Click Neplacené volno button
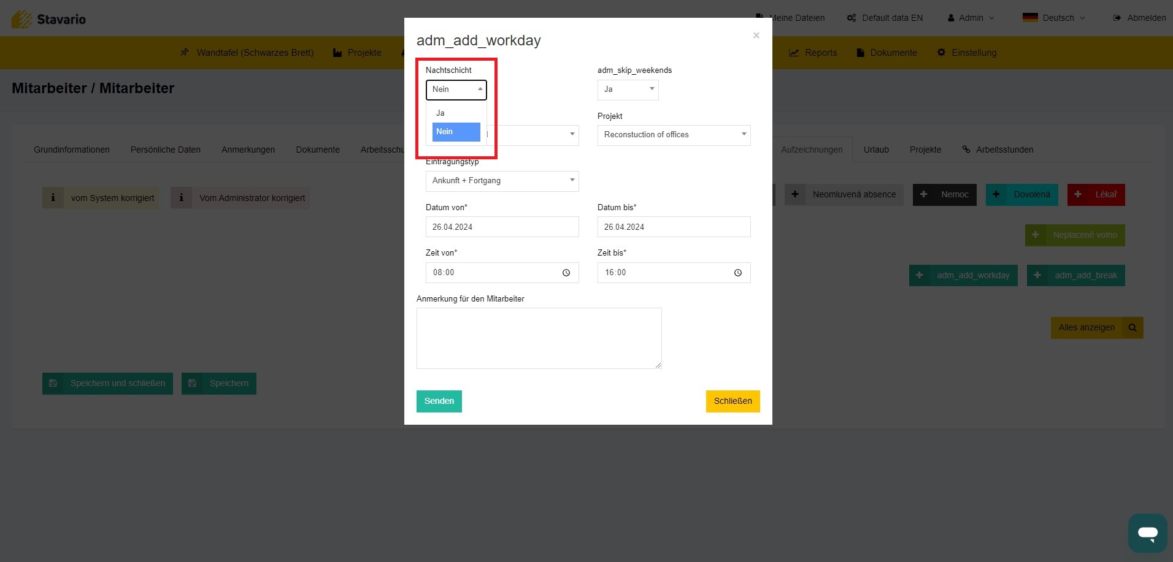 point(1075,235)
